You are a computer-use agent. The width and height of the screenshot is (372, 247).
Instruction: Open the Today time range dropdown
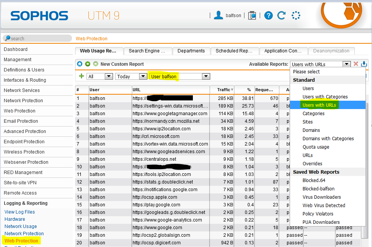131,76
